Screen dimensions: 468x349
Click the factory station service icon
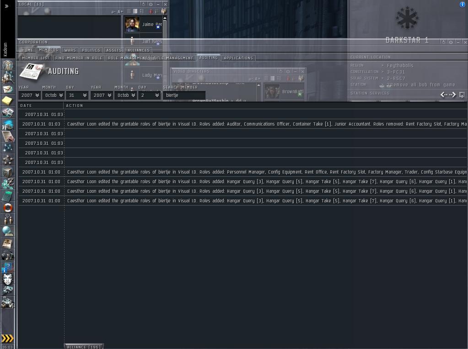7,302
